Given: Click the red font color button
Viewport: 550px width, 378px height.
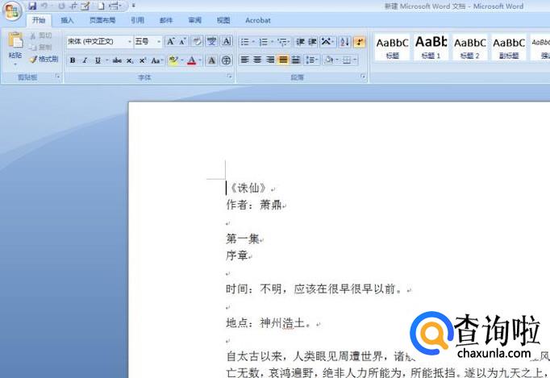Looking at the screenshot, I should click(x=191, y=60).
